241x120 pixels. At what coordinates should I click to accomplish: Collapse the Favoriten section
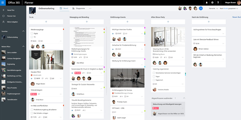coord(23,31)
